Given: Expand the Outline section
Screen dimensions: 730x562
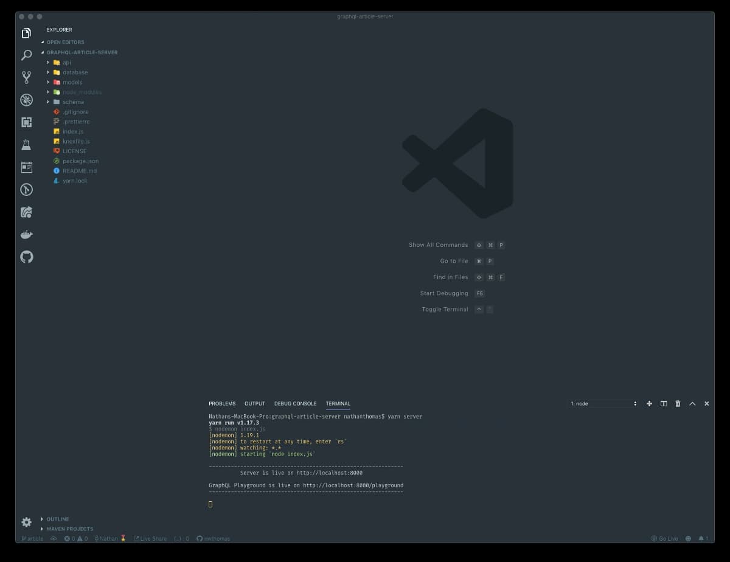Looking at the screenshot, I should [57, 519].
